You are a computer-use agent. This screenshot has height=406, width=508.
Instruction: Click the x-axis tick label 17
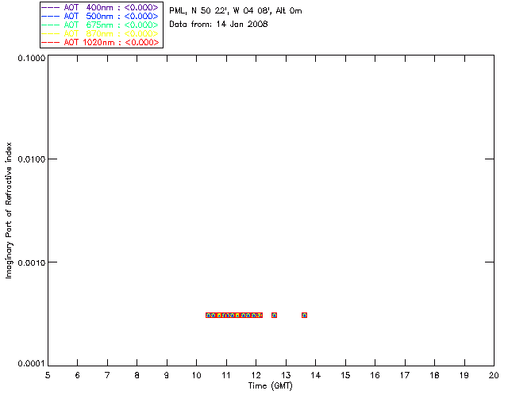click(405, 375)
